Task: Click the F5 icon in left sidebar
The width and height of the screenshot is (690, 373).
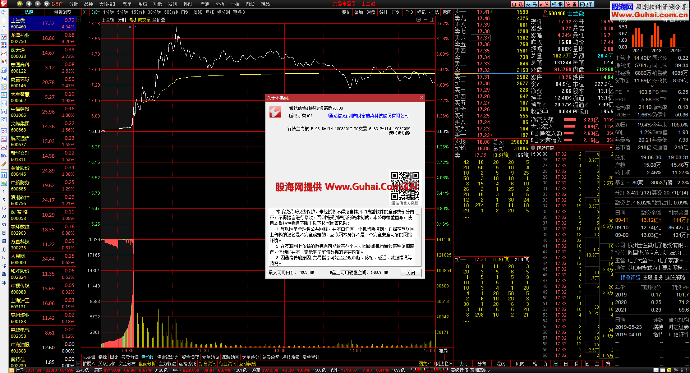Action: (x=4, y=175)
